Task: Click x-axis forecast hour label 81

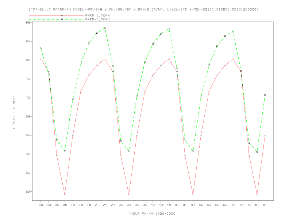Action: pos(257,205)
